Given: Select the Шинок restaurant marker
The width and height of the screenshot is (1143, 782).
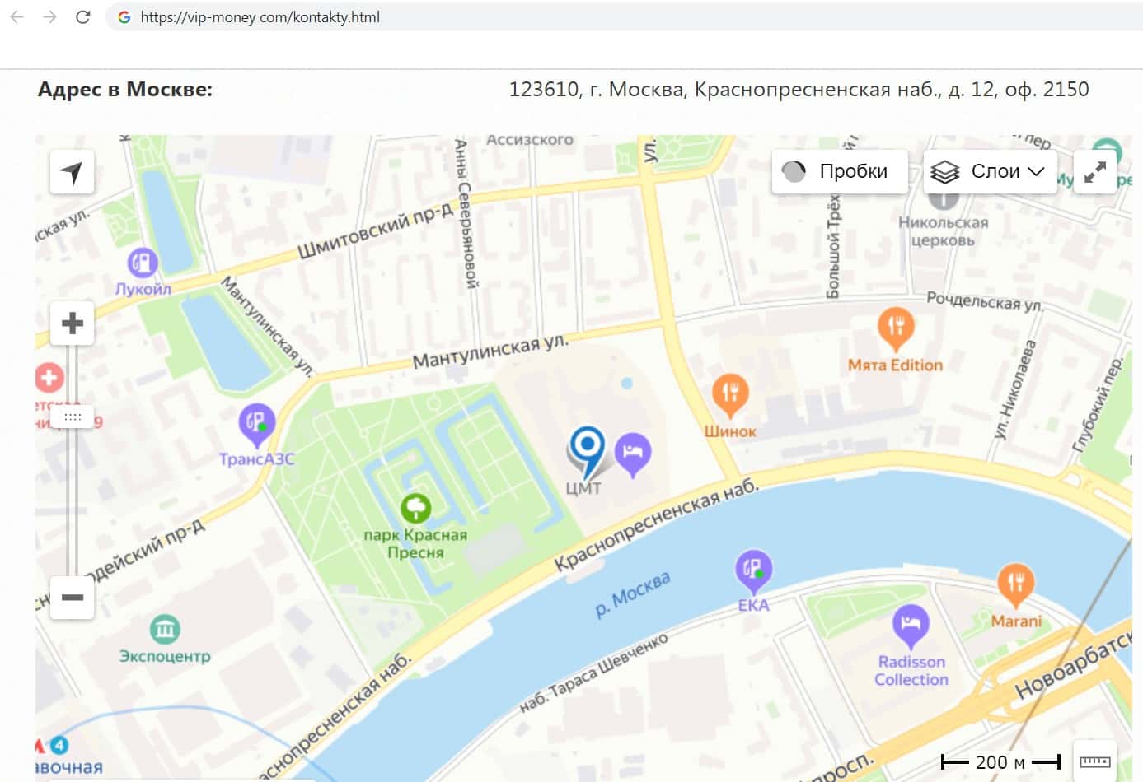Looking at the screenshot, I should click(729, 395).
